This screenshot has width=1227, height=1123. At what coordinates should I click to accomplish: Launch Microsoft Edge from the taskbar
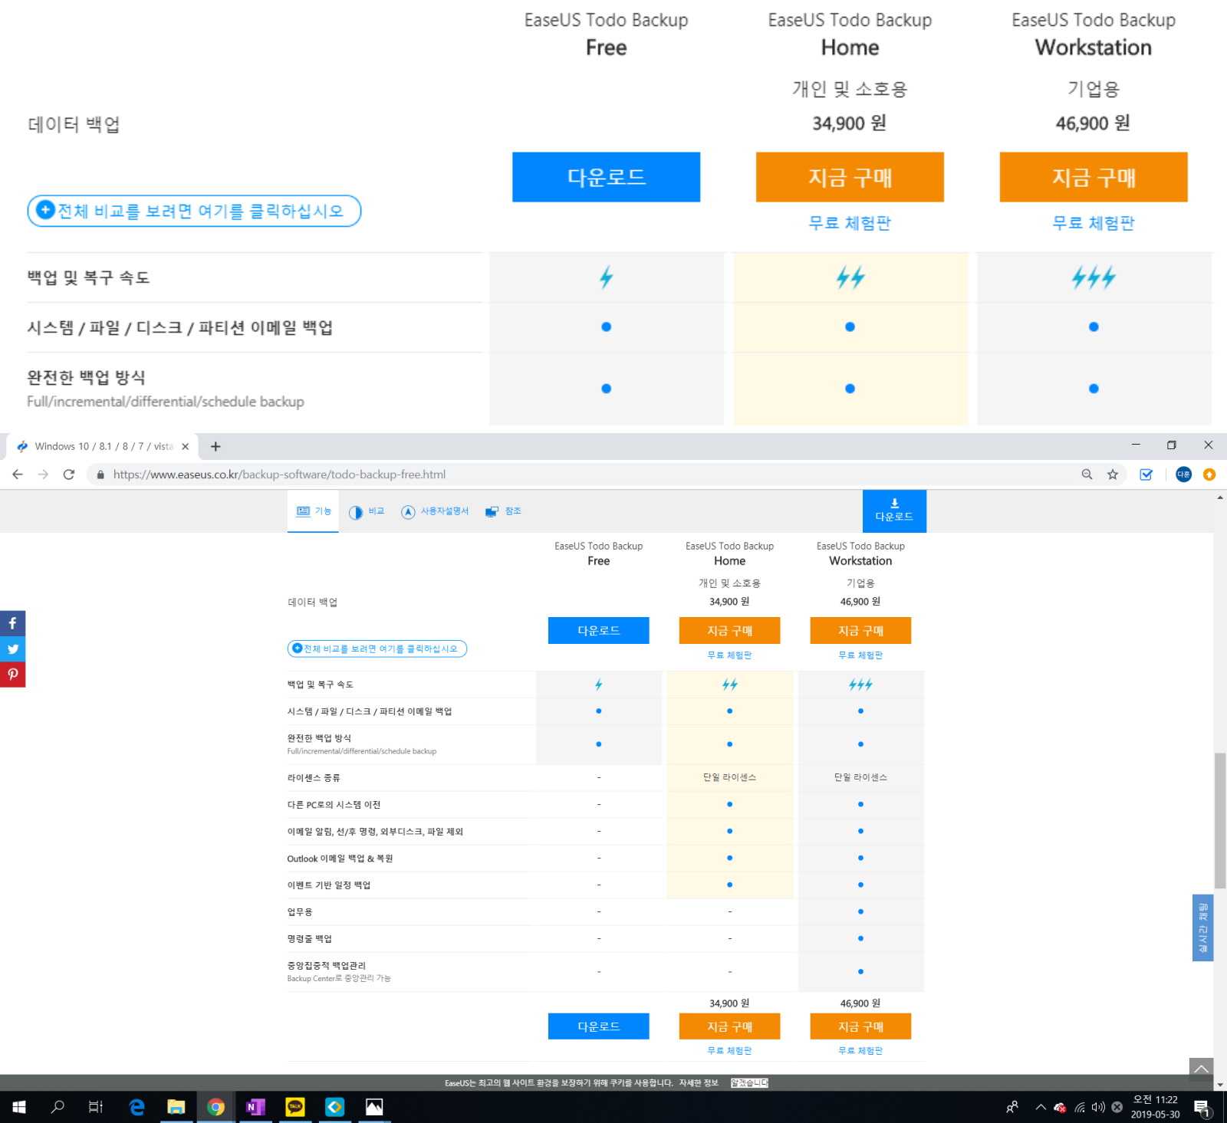(x=137, y=1107)
